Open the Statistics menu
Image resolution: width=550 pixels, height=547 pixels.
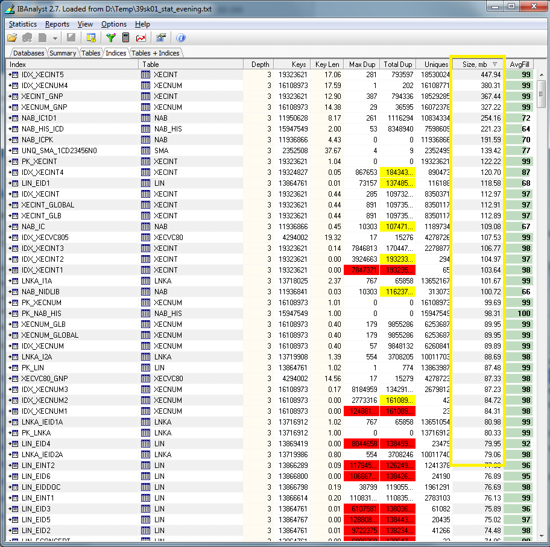(x=23, y=24)
